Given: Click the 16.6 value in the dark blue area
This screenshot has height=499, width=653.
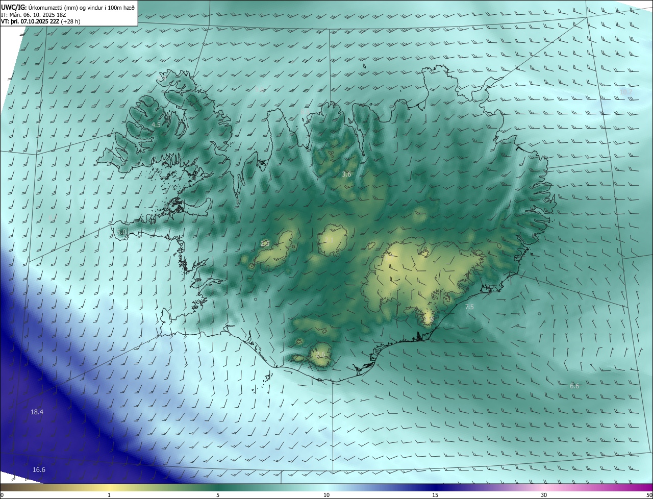Looking at the screenshot, I should tap(39, 469).
